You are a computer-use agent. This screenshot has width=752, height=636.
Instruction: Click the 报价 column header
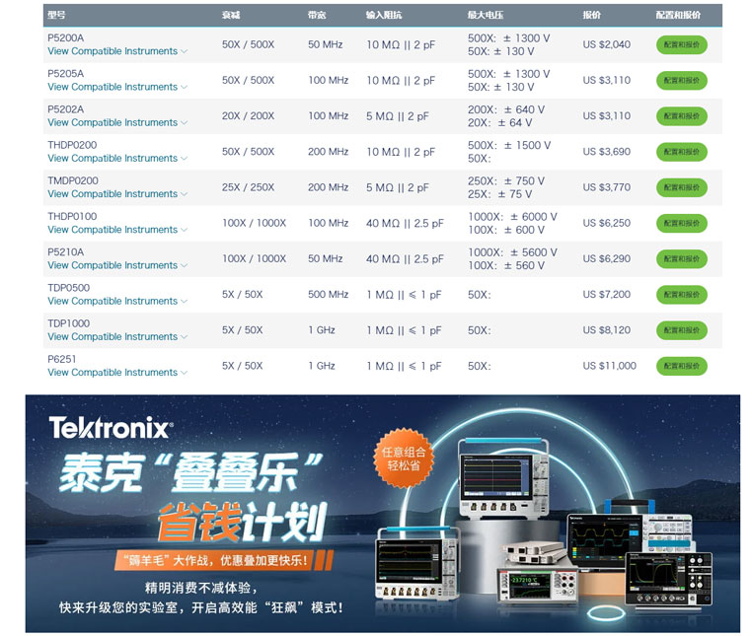tap(591, 15)
